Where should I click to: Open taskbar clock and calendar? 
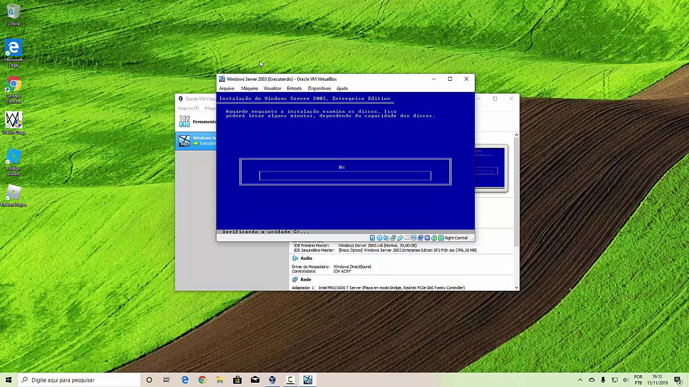[x=657, y=380]
